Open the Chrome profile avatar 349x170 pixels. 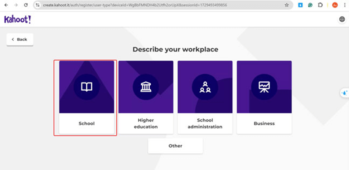pyautogui.click(x=335, y=5)
